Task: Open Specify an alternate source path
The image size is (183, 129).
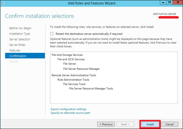Action: [70, 113]
